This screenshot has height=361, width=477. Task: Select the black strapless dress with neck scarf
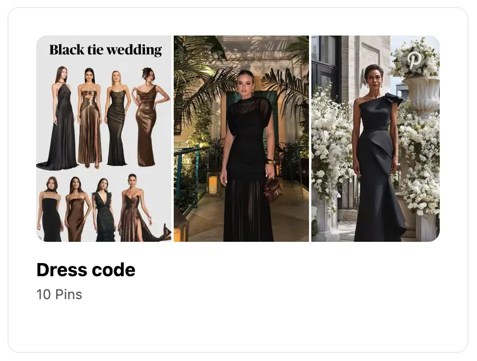tap(50, 209)
